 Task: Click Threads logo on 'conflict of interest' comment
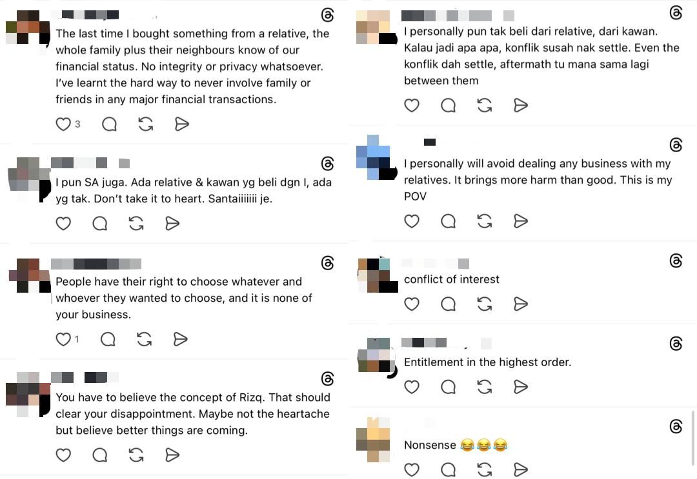click(676, 260)
